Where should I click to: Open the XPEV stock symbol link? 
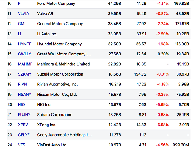point(23,124)
